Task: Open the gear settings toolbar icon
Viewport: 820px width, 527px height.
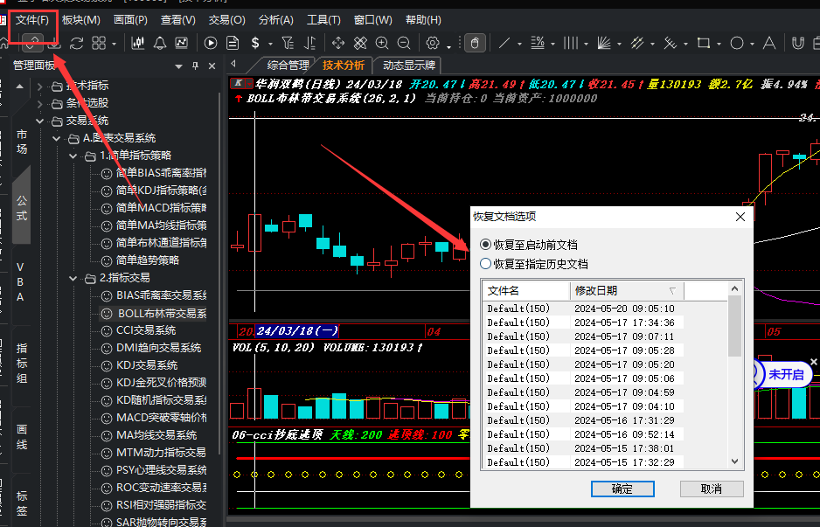Action: click(433, 43)
